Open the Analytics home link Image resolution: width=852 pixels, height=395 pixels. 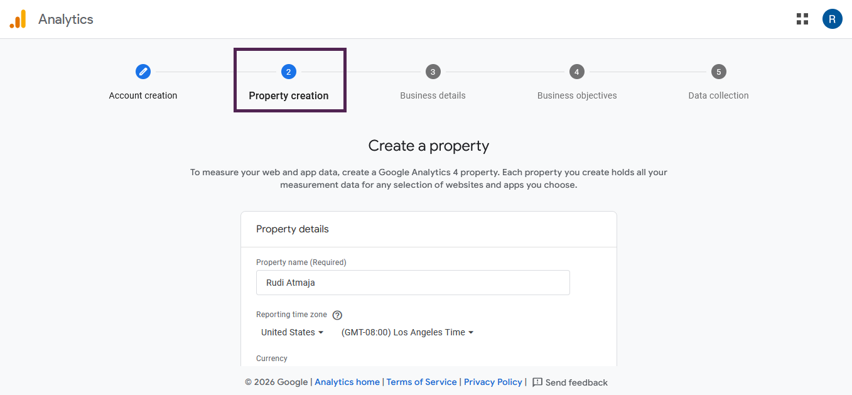(347, 382)
